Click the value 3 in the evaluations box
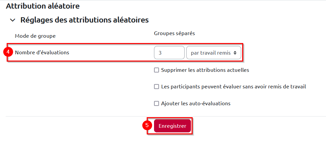The height and width of the screenshot is (141, 326). tap(160, 53)
